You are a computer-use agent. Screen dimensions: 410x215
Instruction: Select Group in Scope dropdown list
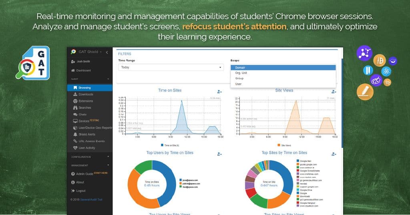[x=283, y=78]
